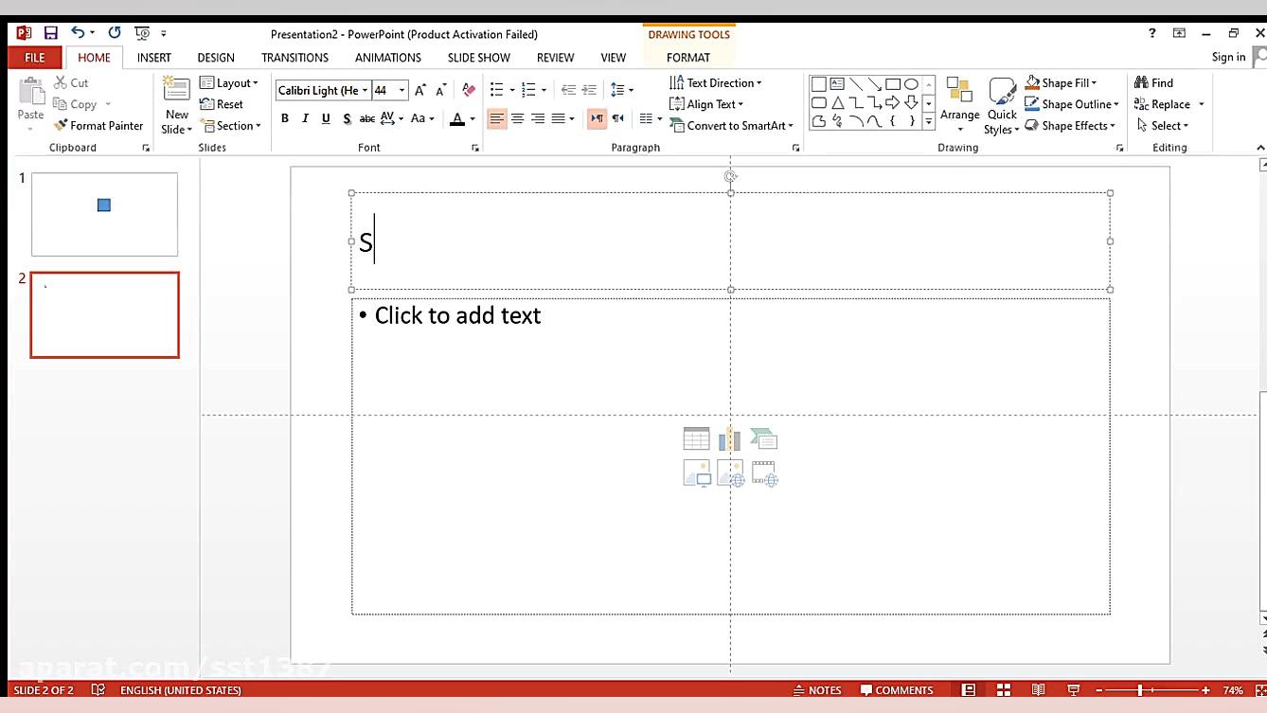Image resolution: width=1267 pixels, height=713 pixels.
Task: Open the COMMENTS pane from status bar
Action: pyautogui.click(x=897, y=690)
